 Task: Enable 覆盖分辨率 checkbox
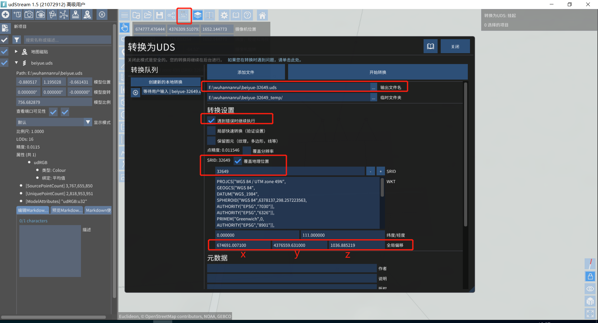click(x=247, y=151)
